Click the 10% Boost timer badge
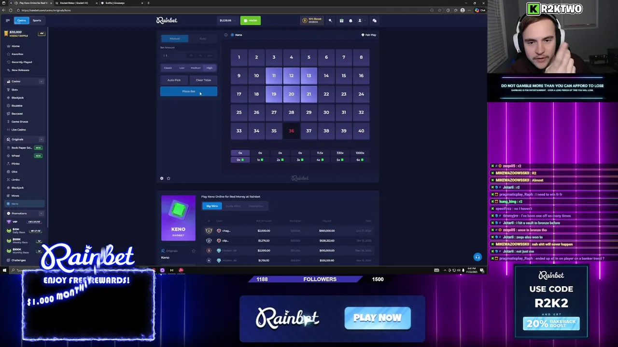Image resolution: width=618 pixels, height=347 pixels. [x=311, y=21]
